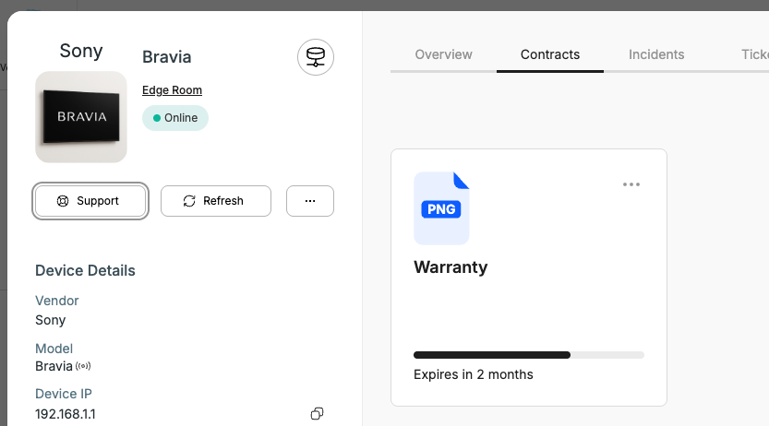Open the more actions ellipsis button

click(x=310, y=201)
